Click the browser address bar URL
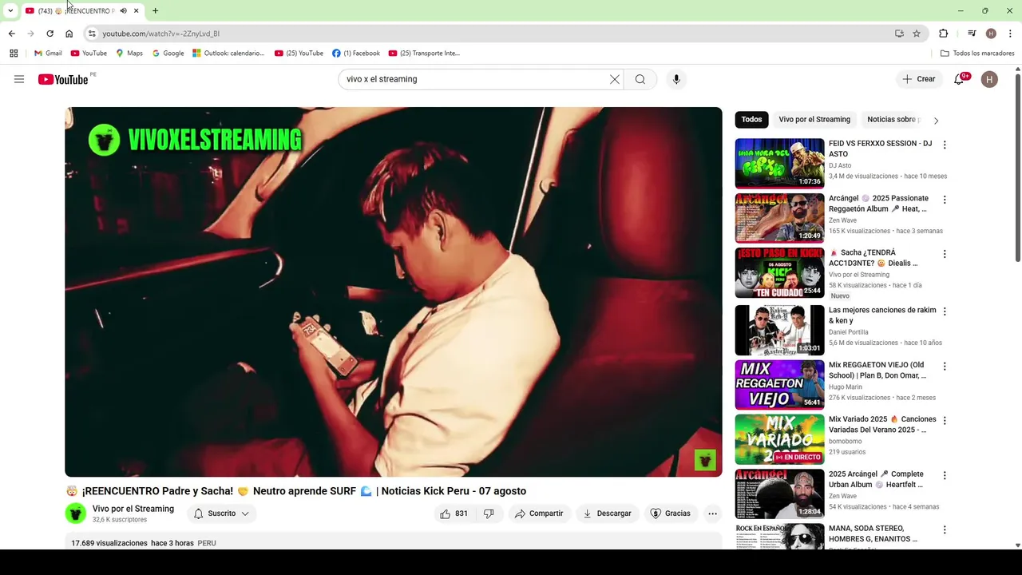This screenshot has width=1022, height=575. click(160, 34)
